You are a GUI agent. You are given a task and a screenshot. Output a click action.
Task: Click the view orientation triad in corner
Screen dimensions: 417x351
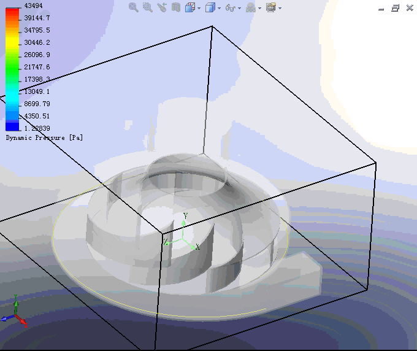[14, 311]
